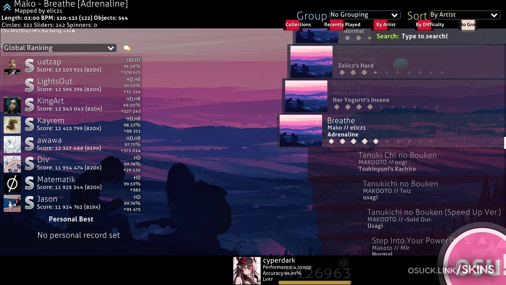
Task: Open awawa's score of 12 327 488
Action: click(72, 144)
